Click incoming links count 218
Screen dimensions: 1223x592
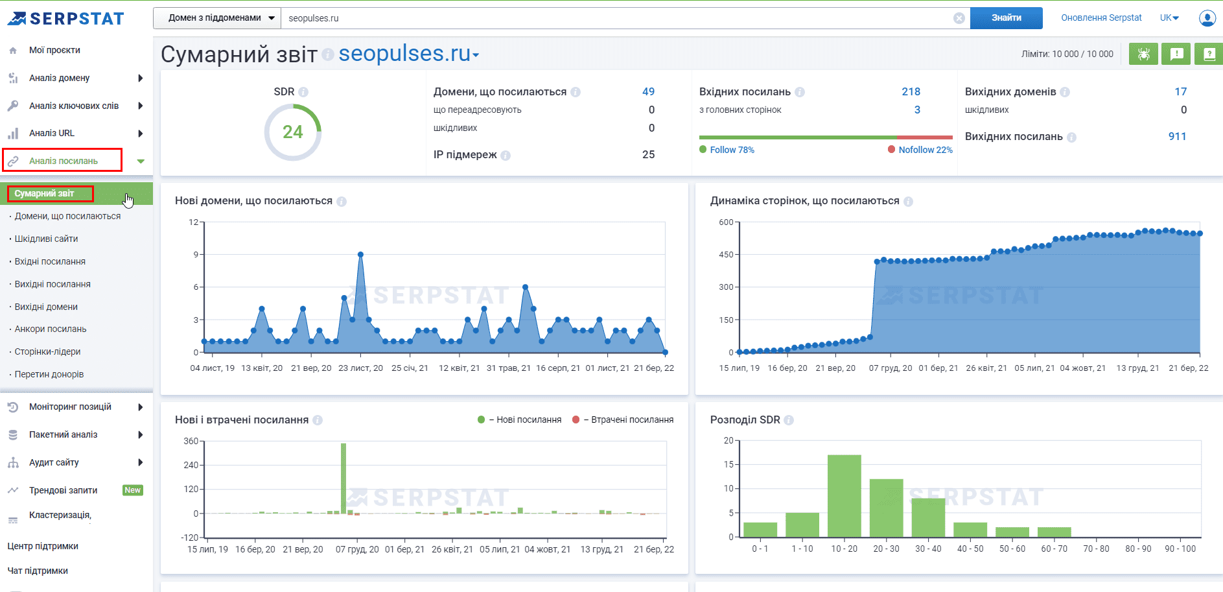tap(911, 92)
